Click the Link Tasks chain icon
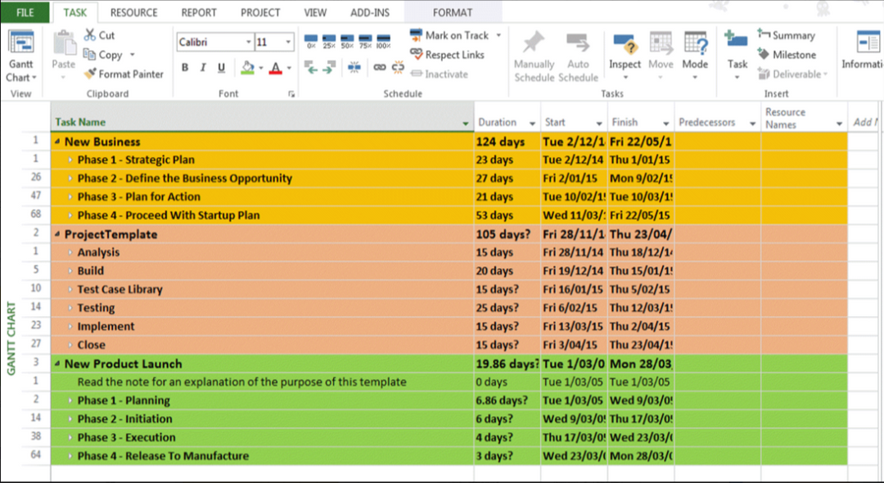The image size is (884, 483). [x=379, y=68]
